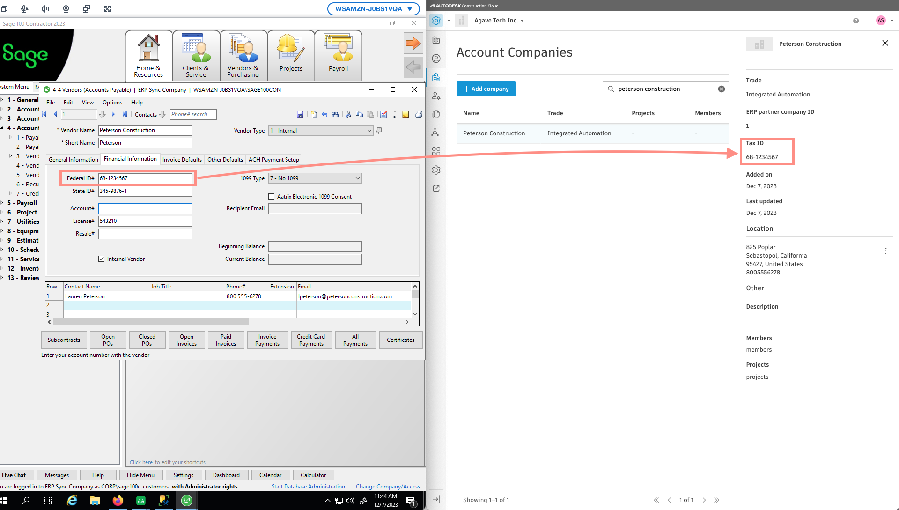The width and height of the screenshot is (899, 510).
Task: Switch to General Information tab
Action: [x=74, y=160]
